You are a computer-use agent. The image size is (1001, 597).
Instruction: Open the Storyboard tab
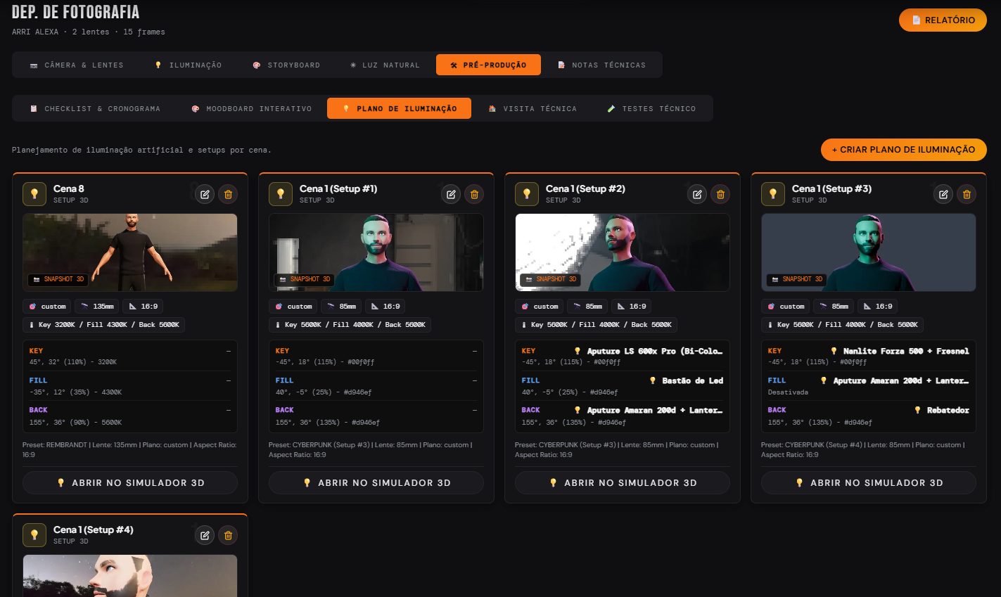[286, 65]
